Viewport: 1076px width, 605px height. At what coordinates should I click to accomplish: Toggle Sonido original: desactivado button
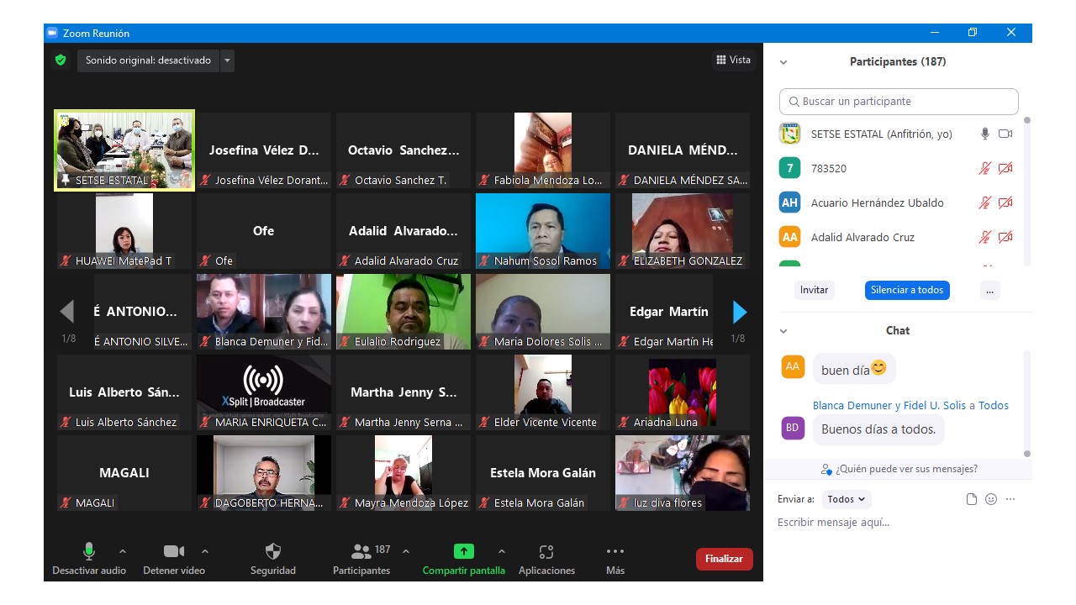coord(148,60)
